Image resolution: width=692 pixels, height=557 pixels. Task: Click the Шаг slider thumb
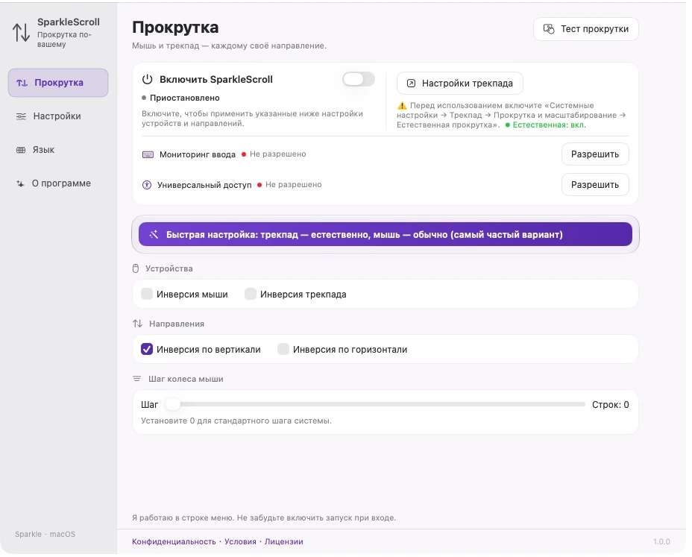pyautogui.click(x=172, y=404)
